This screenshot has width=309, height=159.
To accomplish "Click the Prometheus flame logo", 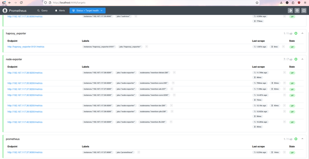I will [x=5, y=10].
